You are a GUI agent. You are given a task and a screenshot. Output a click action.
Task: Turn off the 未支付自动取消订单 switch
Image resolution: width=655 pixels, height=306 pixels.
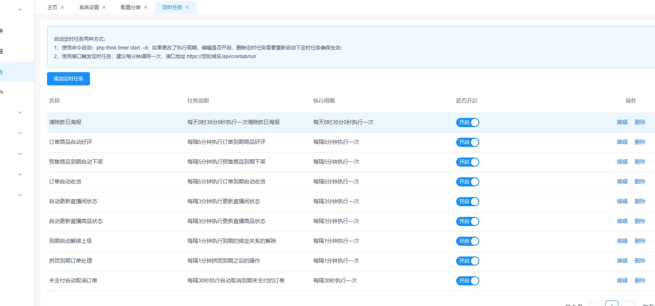(x=467, y=281)
